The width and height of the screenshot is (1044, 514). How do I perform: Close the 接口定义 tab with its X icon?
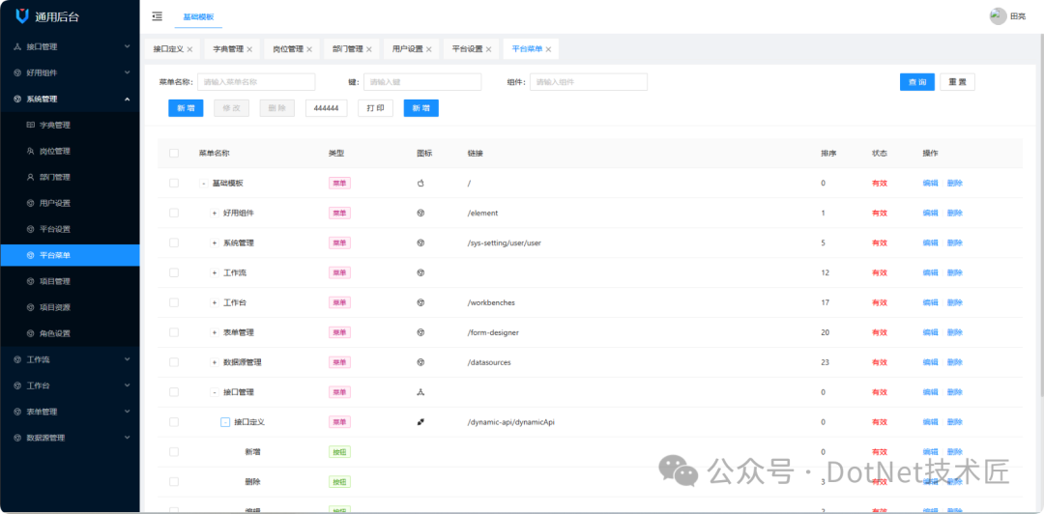point(189,49)
